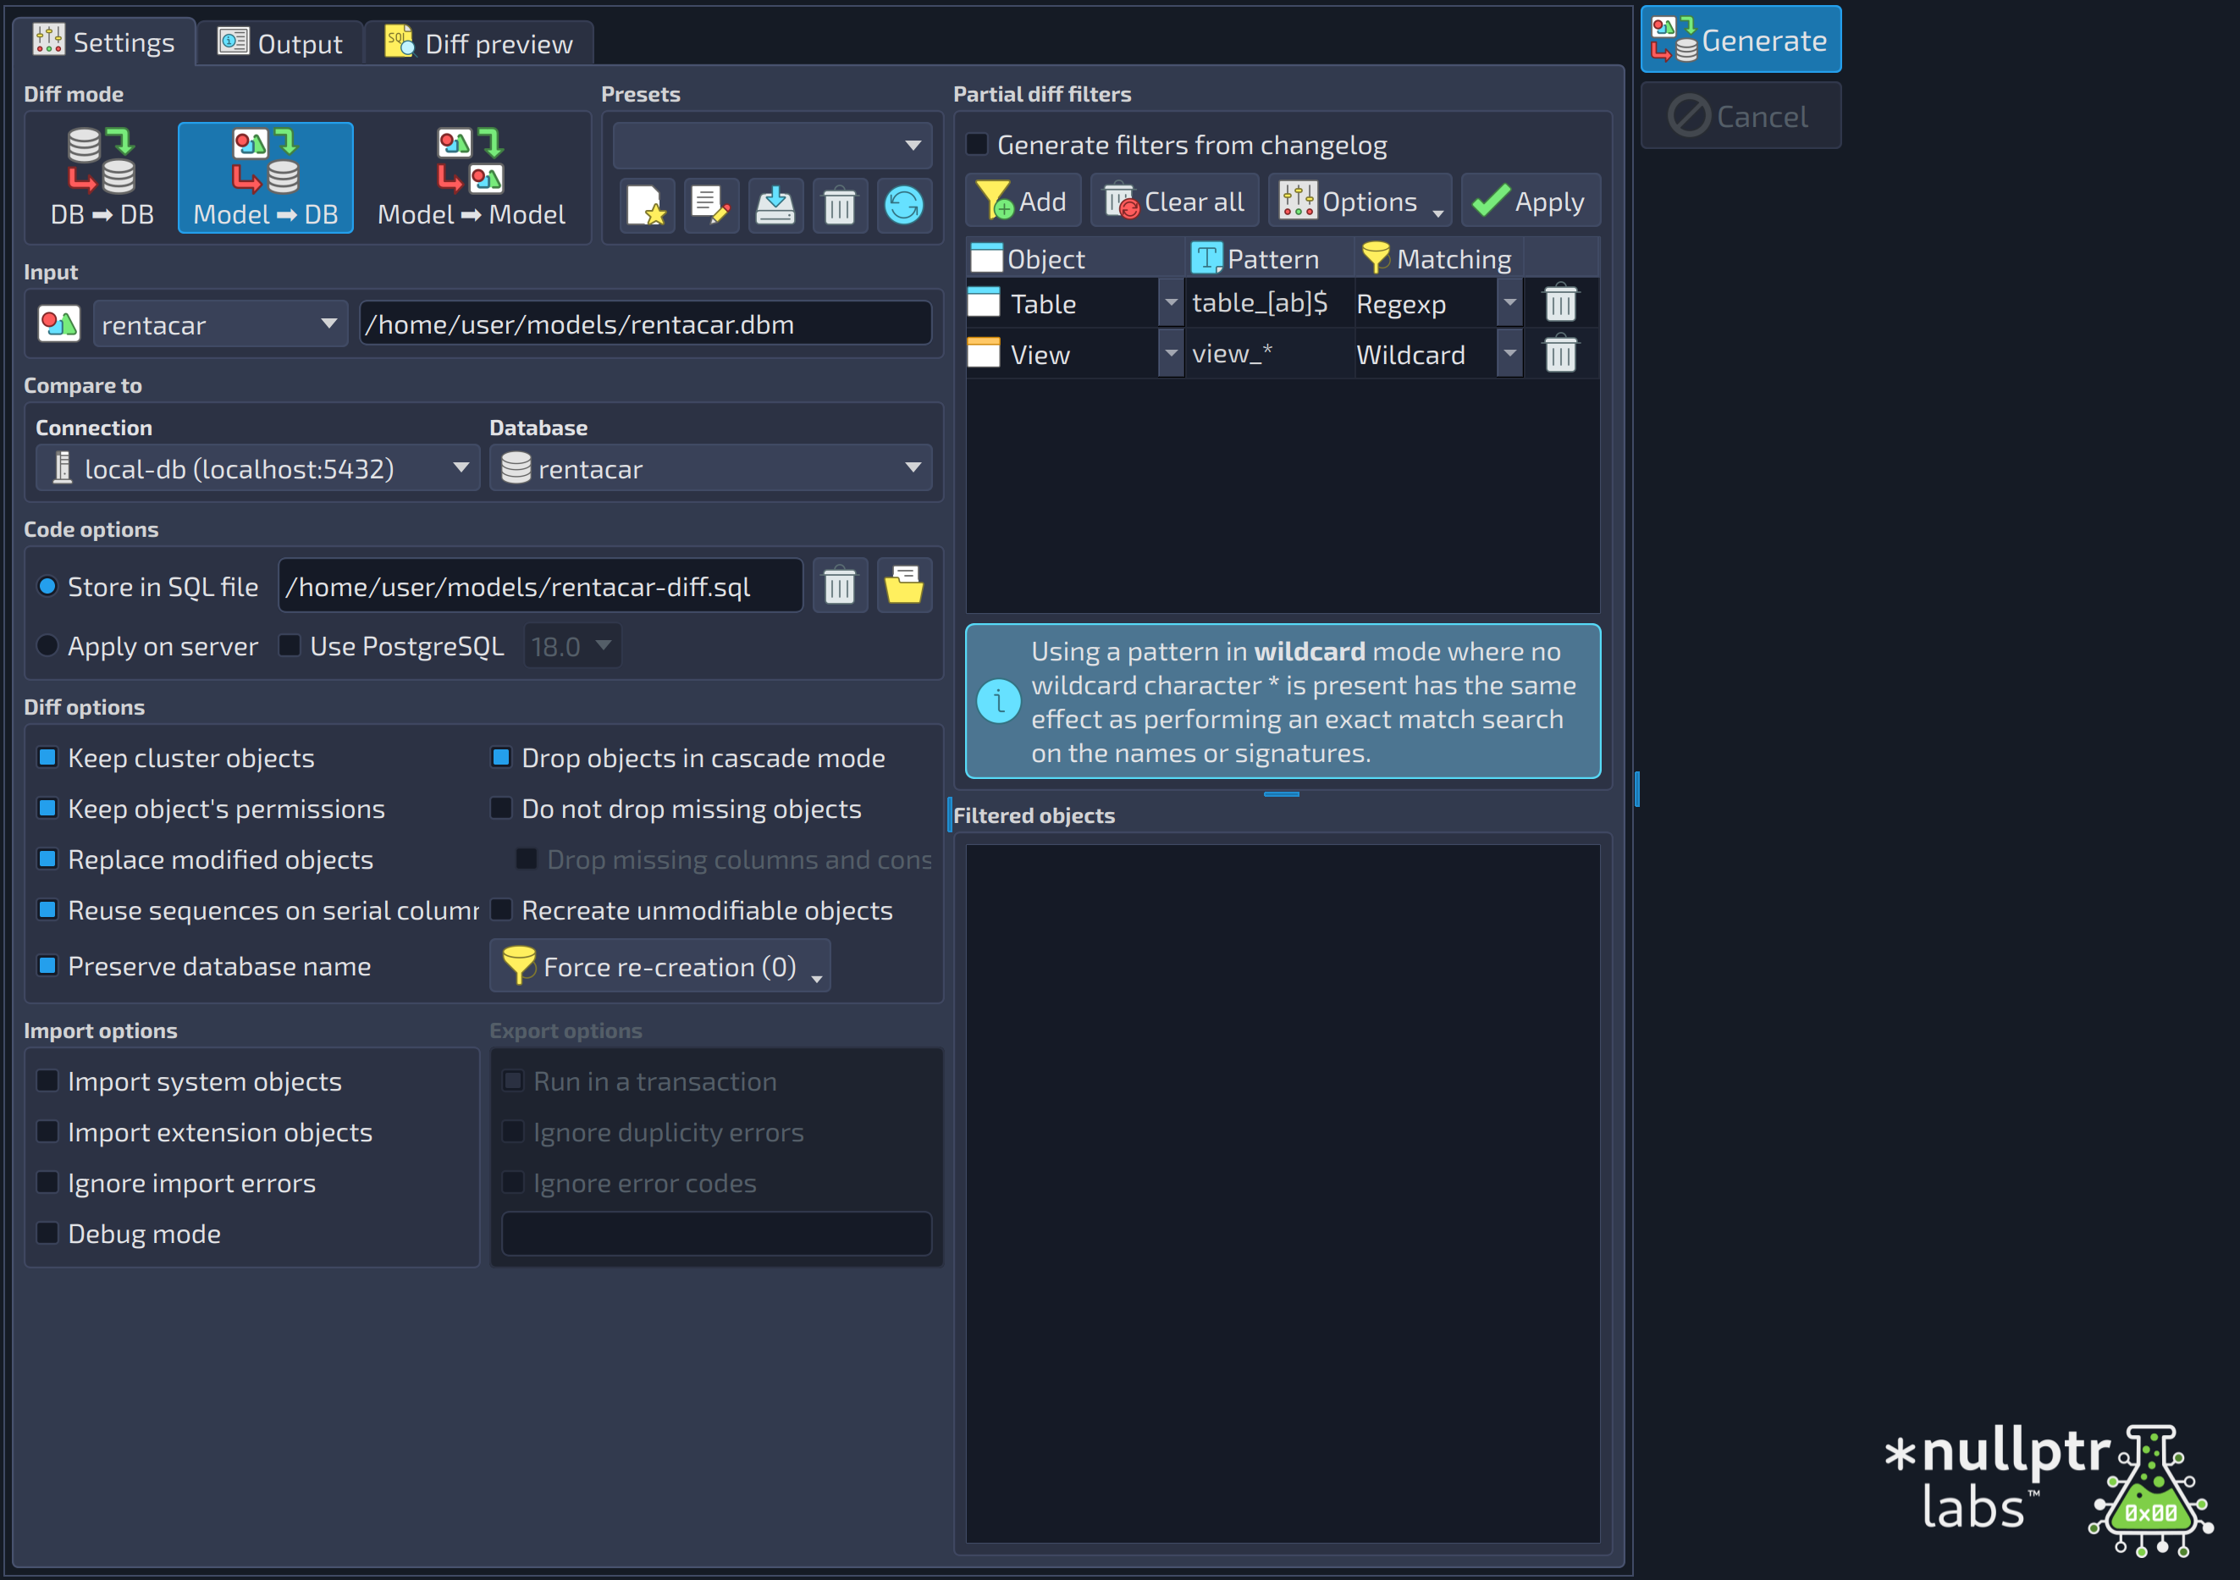Image resolution: width=2240 pixels, height=1580 pixels.
Task: Remove the View filter row trash icon
Action: (1560, 354)
